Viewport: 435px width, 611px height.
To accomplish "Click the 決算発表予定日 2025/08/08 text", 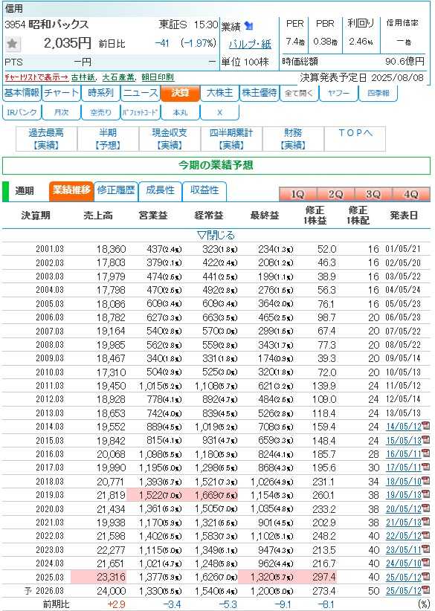I will point(361,77).
